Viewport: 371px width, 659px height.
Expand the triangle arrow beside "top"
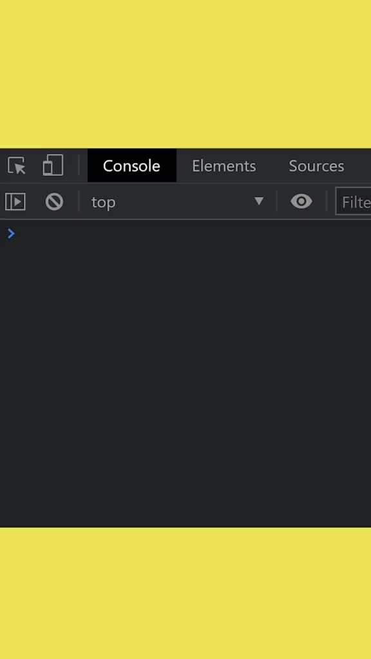259,201
